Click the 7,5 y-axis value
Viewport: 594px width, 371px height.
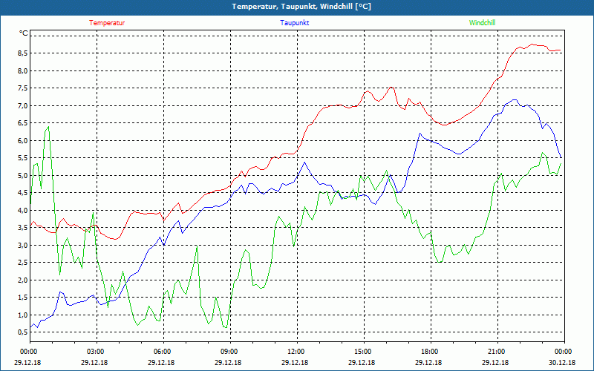click(24, 88)
